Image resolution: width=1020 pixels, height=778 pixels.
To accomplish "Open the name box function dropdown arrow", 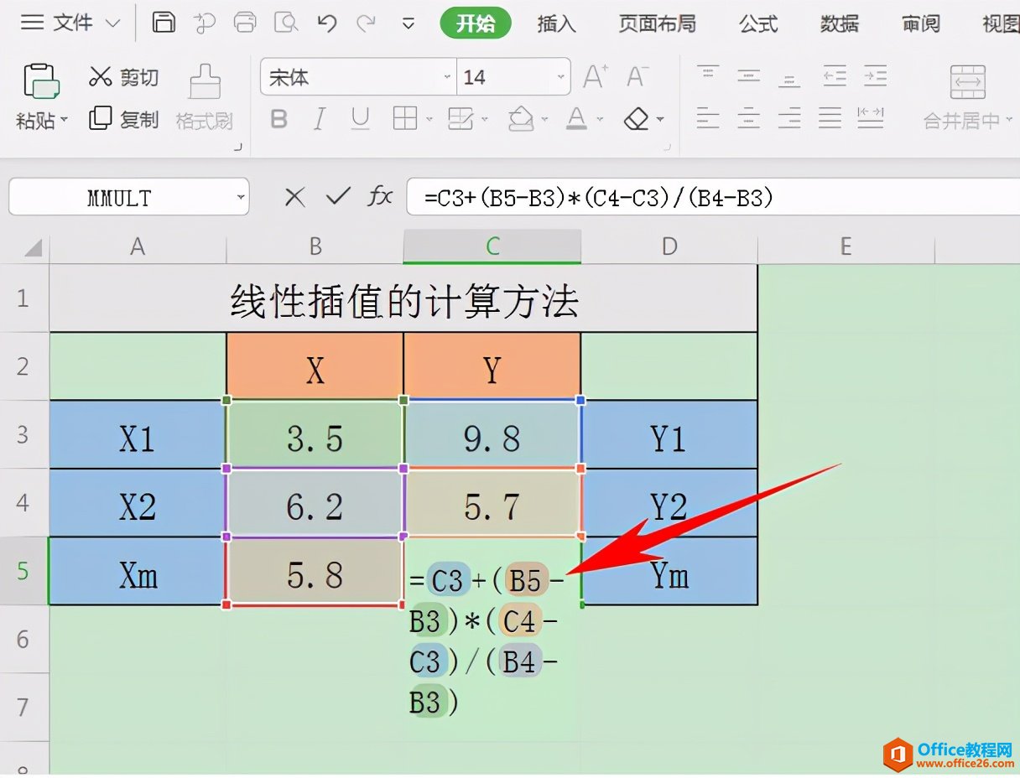I will click(241, 198).
